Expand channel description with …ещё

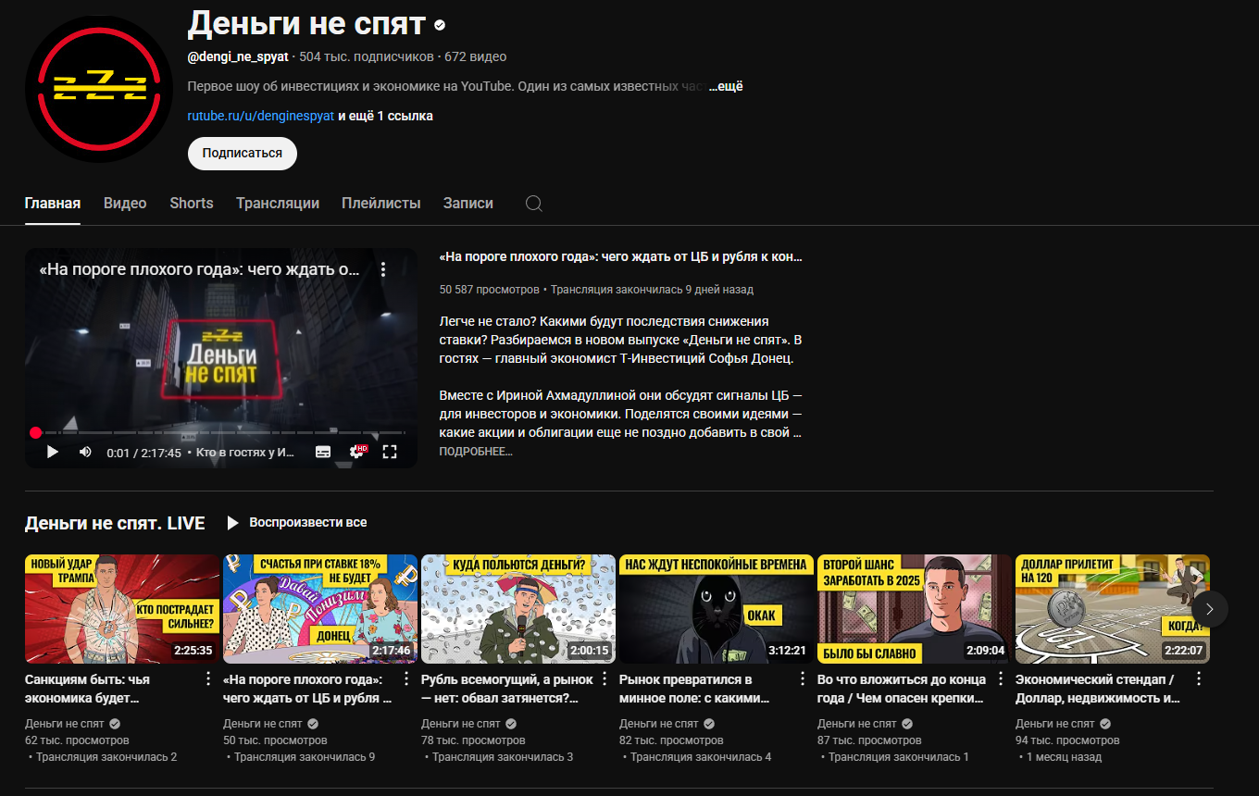[727, 87]
